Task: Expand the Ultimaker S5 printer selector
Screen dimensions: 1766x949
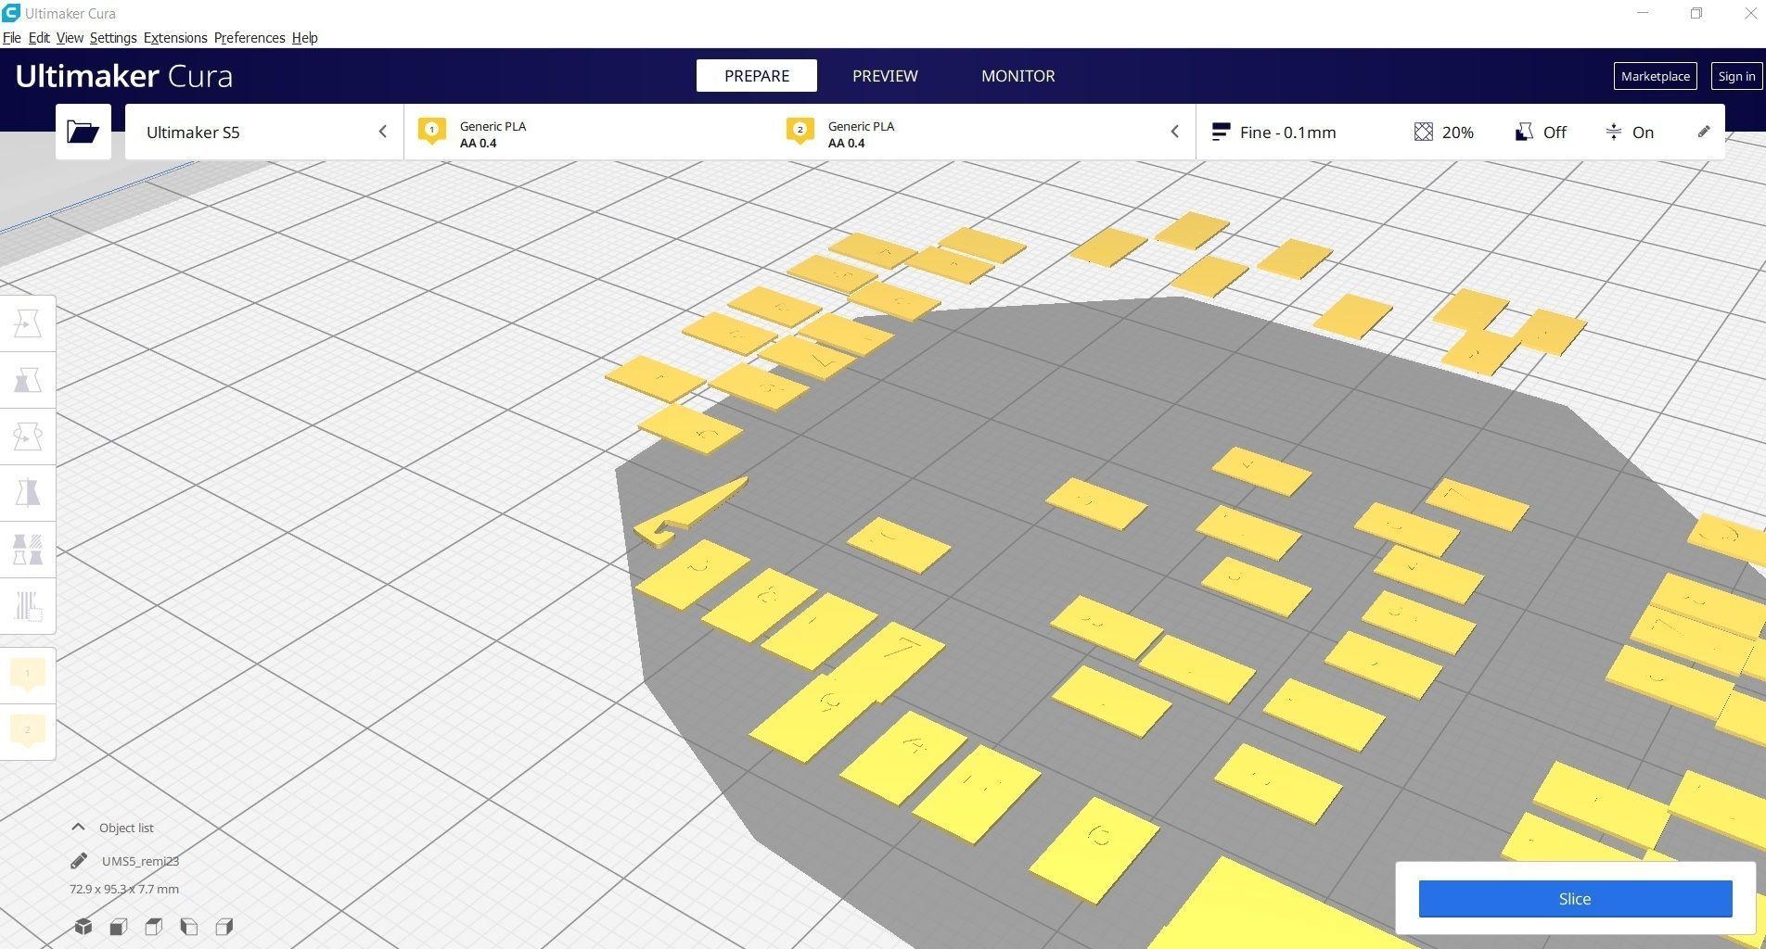Action: tap(264, 132)
